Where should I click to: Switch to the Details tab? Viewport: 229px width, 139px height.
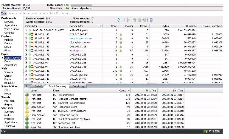pyautogui.click(x=38, y=86)
